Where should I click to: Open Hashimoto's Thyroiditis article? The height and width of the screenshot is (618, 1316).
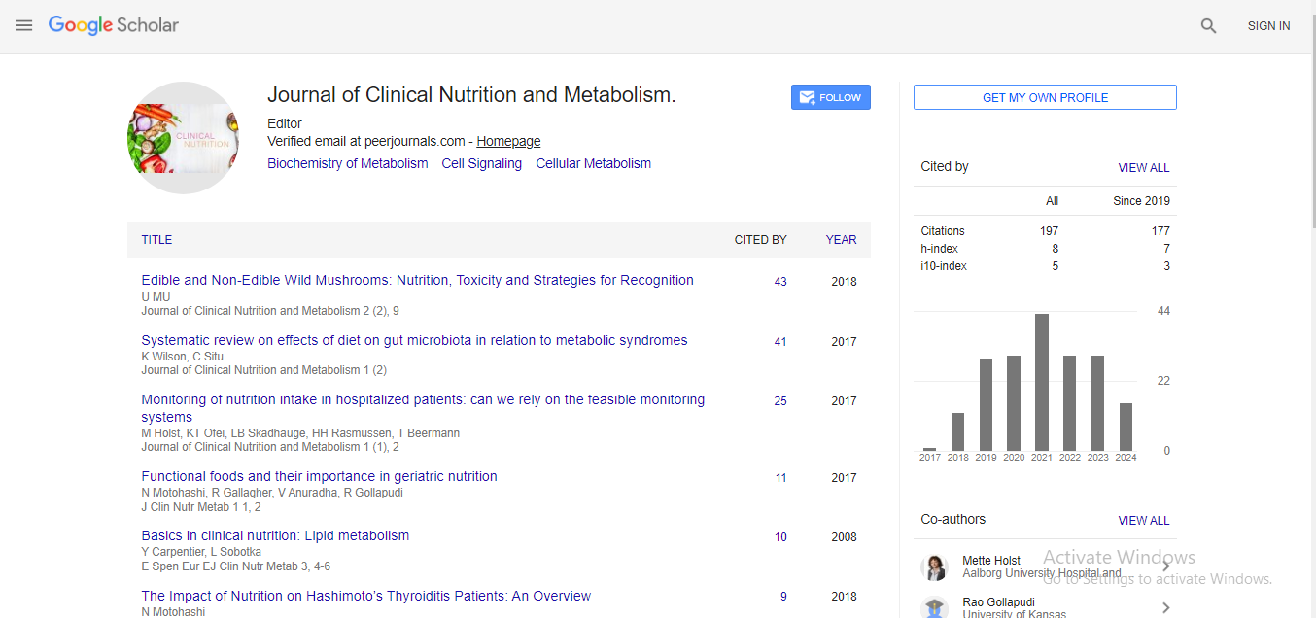366,596
